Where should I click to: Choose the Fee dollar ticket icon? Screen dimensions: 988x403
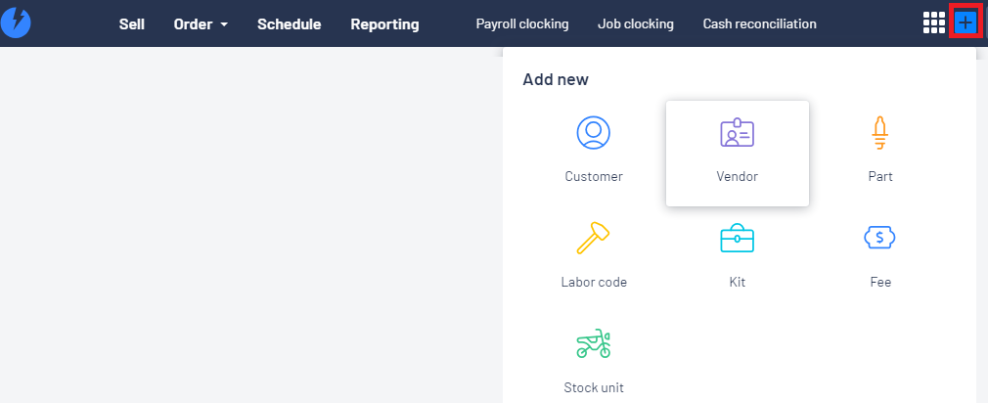[x=880, y=238]
